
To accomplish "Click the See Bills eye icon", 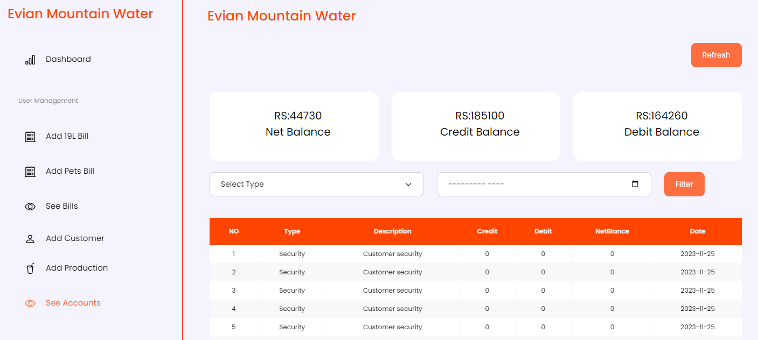I will click(30, 207).
